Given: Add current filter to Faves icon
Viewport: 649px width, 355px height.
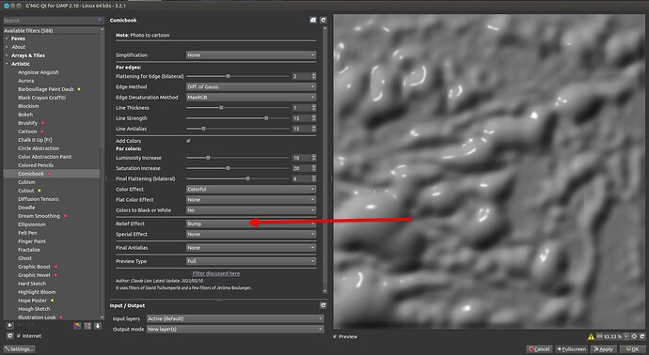Looking at the screenshot, I should click(10, 326).
